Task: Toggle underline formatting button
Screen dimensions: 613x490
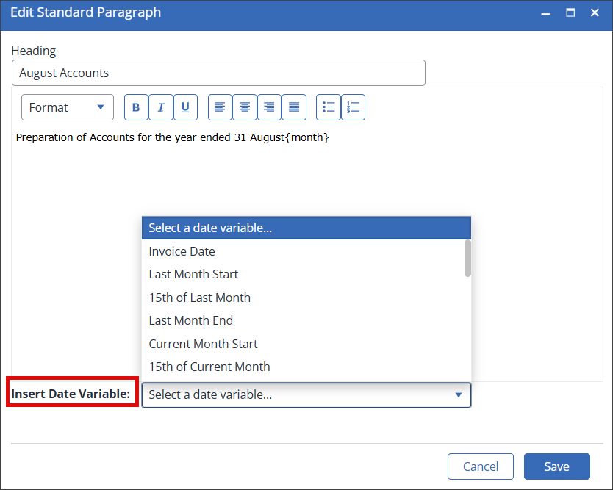Action: (184, 107)
